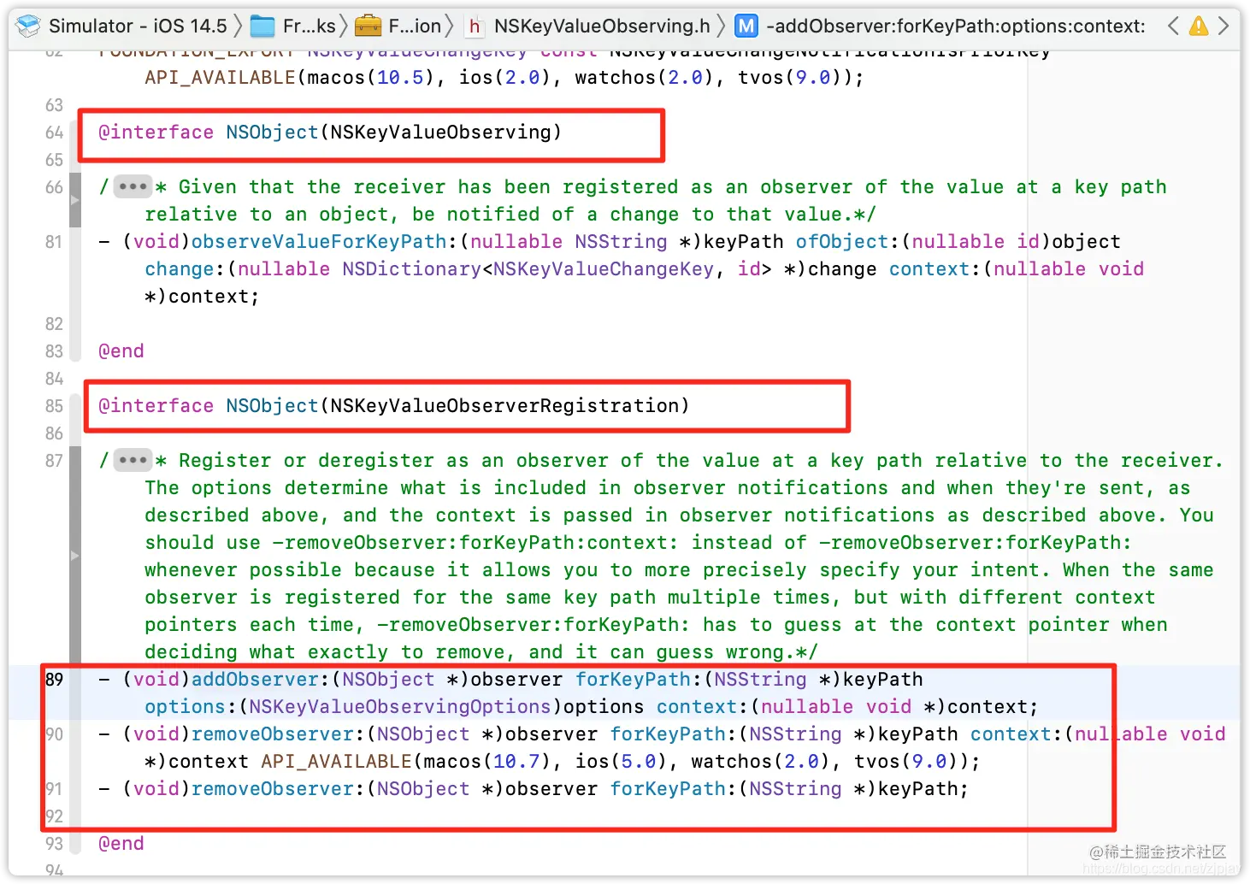Click removeObserver: on line 90
This screenshot has height=884, width=1250.
coord(272,734)
